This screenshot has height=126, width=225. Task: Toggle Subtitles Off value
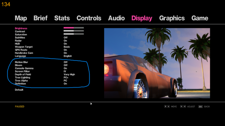click(x=66, y=37)
